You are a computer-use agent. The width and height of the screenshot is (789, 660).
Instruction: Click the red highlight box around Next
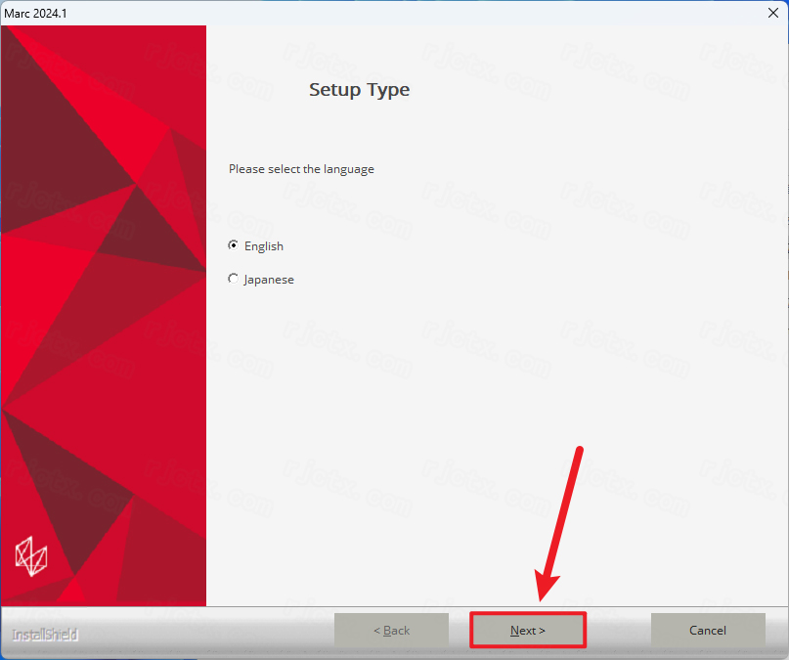click(x=527, y=630)
